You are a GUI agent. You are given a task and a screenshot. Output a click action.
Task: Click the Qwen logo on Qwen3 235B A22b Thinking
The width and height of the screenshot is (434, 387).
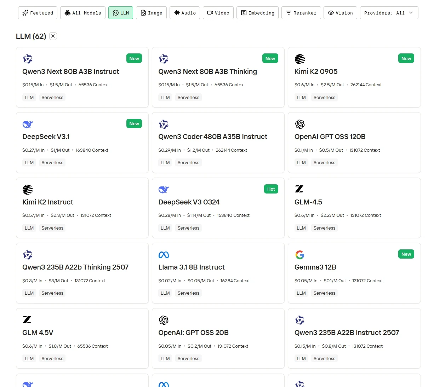coord(28,255)
